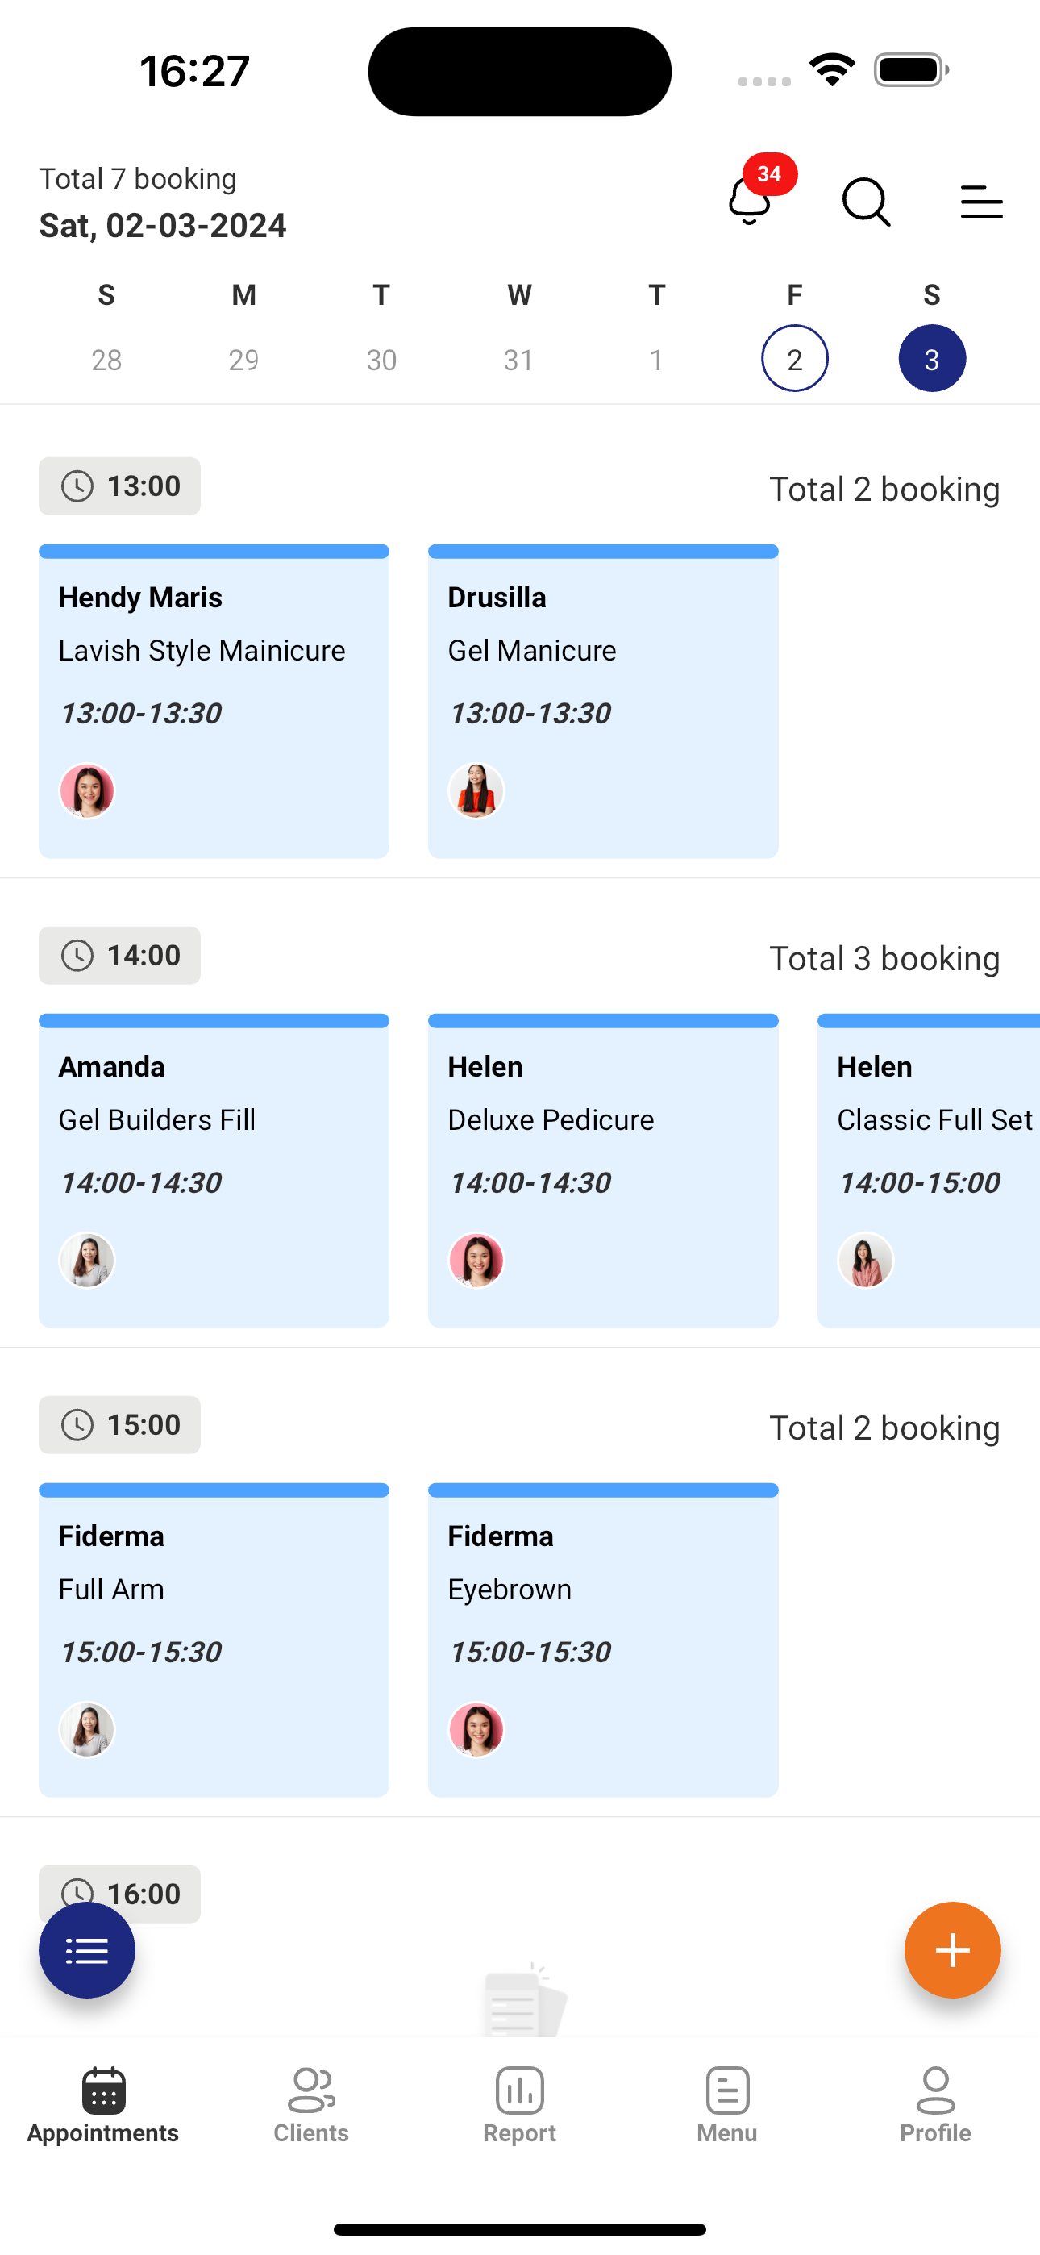This screenshot has width=1040, height=2255.
Task: Tap the blue list view floating button
Action: [87, 1949]
